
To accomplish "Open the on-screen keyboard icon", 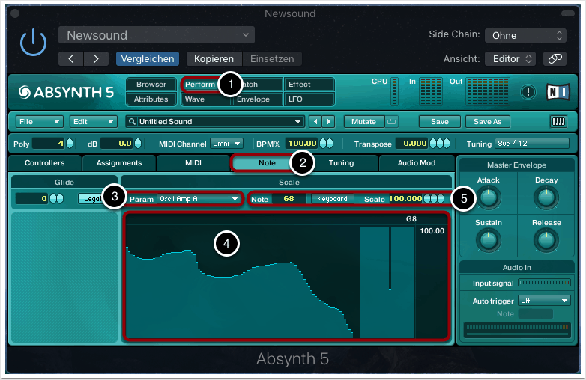I will click(558, 121).
